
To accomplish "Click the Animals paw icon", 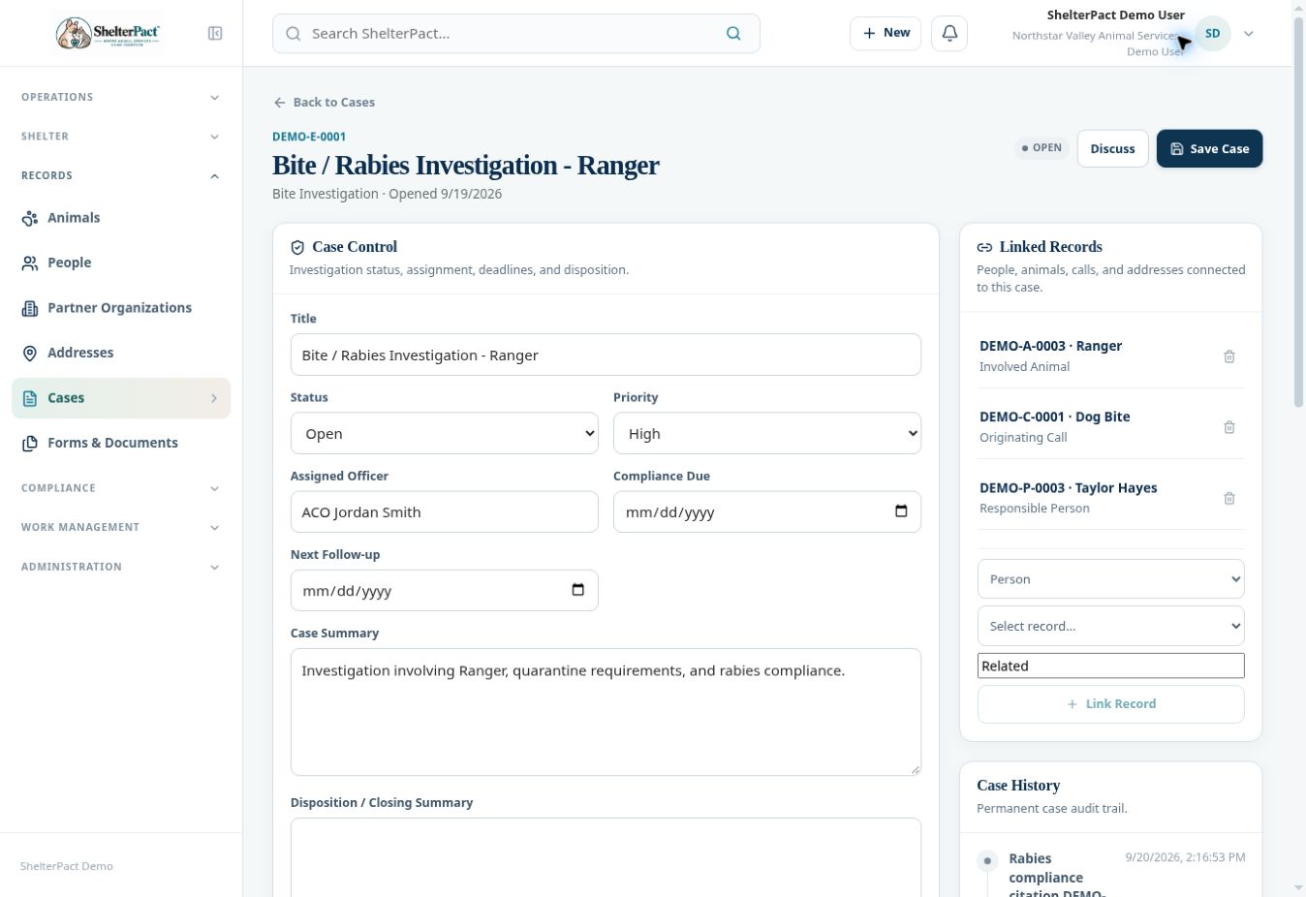I will click(30, 218).
